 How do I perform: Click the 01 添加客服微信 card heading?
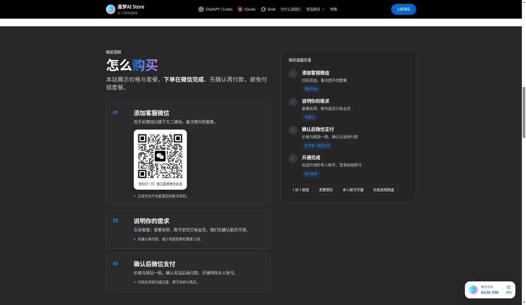[151, 113]
